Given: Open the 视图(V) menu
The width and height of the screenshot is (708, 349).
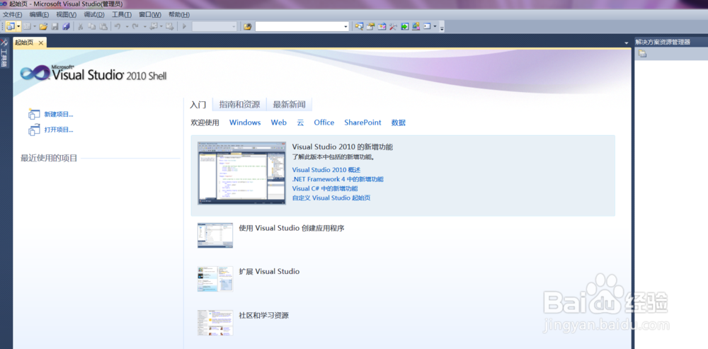Looking at the screenshot, I should [67, 14].
